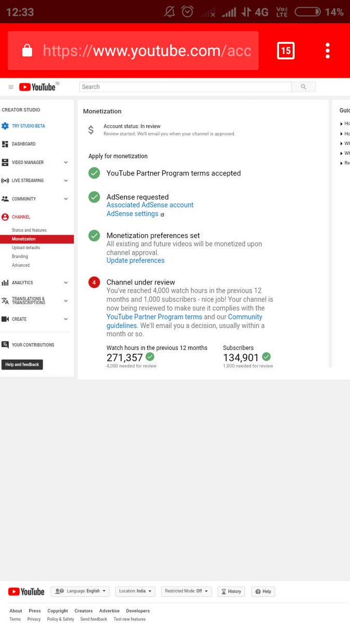Open Branding settings page
Image resolution: width=350 pixels, height=623 pixels.
click(20, 256)
